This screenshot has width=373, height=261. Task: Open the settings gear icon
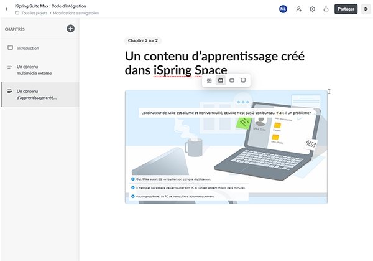312,9
